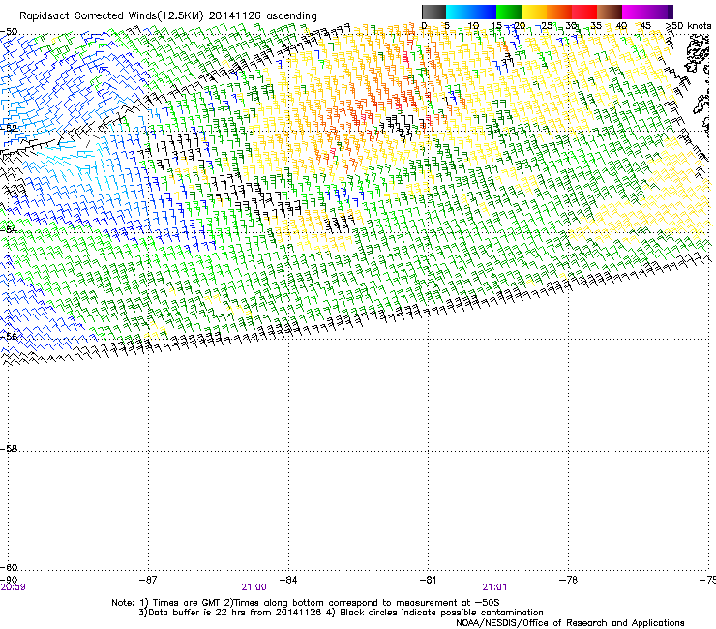The image size is (716, 629).
Task: Select the green 15-20 knots legend swatch
Action: click(x=509, y=12)
